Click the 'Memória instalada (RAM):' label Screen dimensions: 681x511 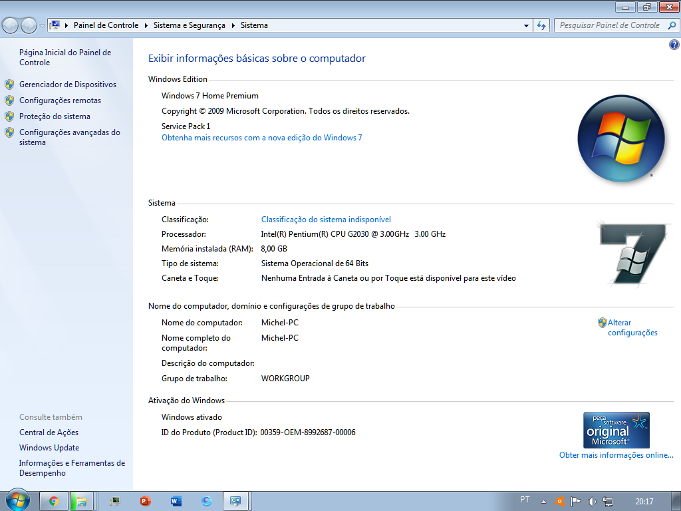[207, 249]
